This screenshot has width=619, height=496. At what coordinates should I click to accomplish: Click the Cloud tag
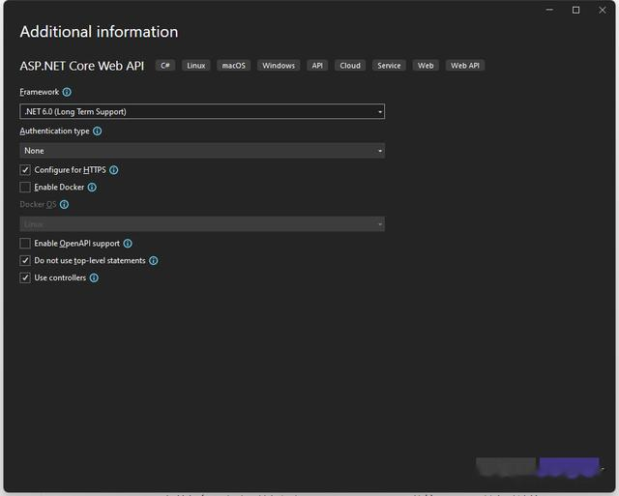point(350,66)
